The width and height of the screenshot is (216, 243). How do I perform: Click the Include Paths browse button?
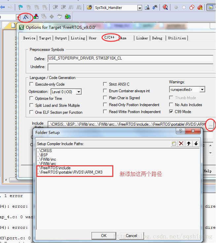pyautogui.click(x=211, y=125)
